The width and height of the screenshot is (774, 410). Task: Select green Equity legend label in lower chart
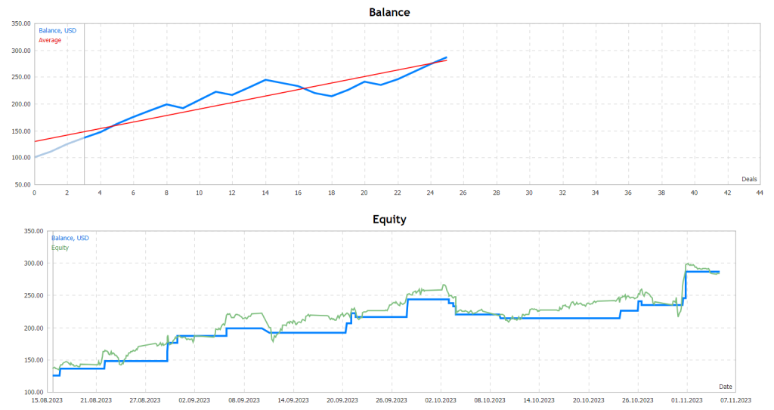[60, 247]
